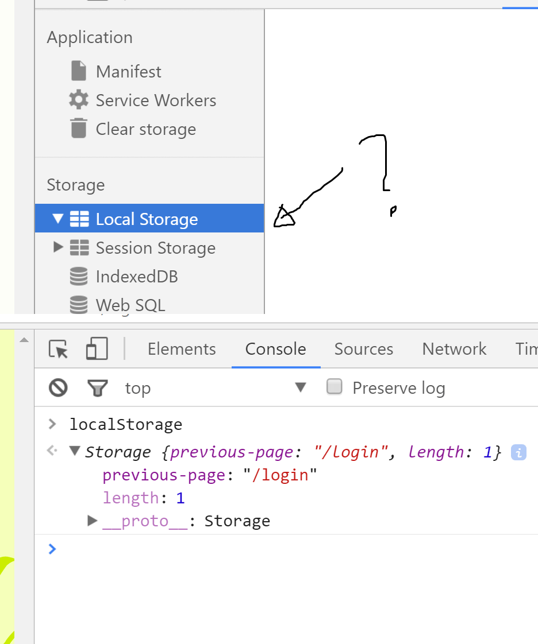The height and width of the screenshot is (644, 538).
Task: Click the console input prompt line
Action: pyautogui.click(x=172, y=549)
